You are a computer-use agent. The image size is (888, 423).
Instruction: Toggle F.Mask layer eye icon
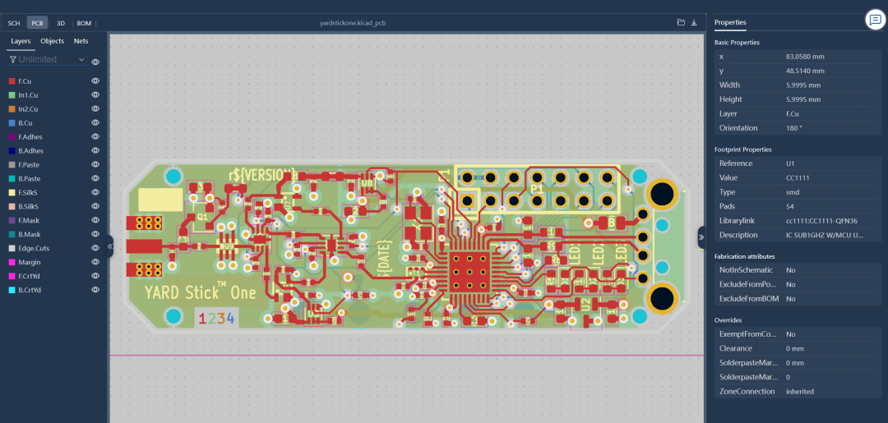click(x=95, y=220)
